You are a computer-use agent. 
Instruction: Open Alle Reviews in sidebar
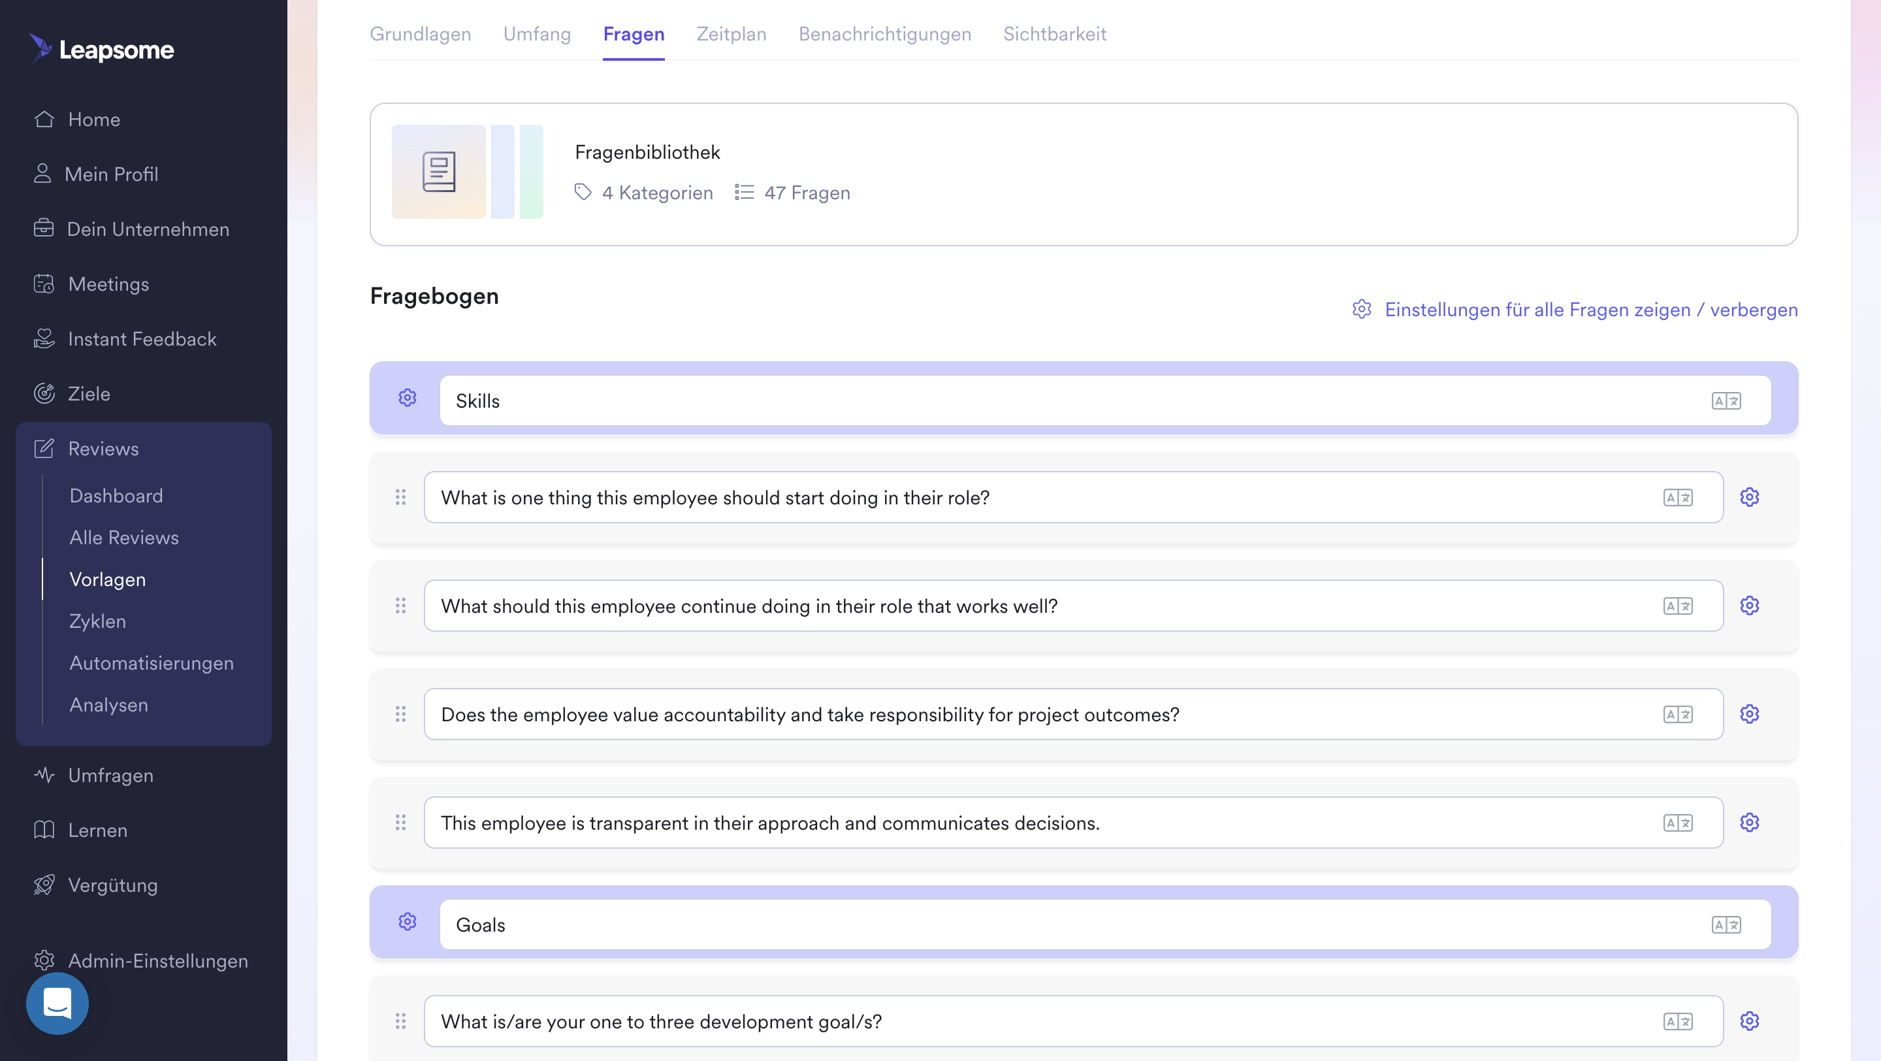[124, 538]
